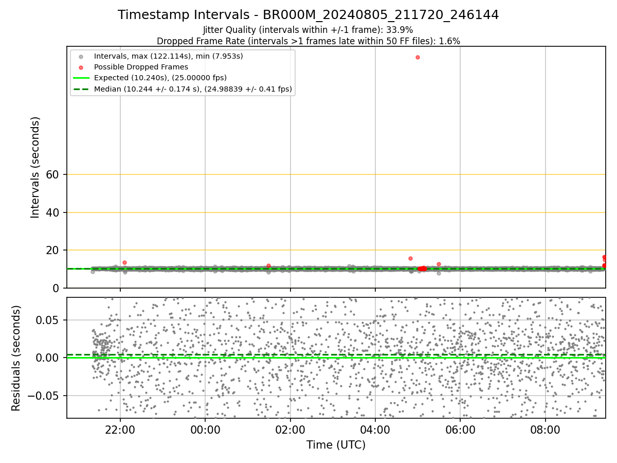Click the x-axis tick label '04:00'
617x463 pixels.
[375, 430]
